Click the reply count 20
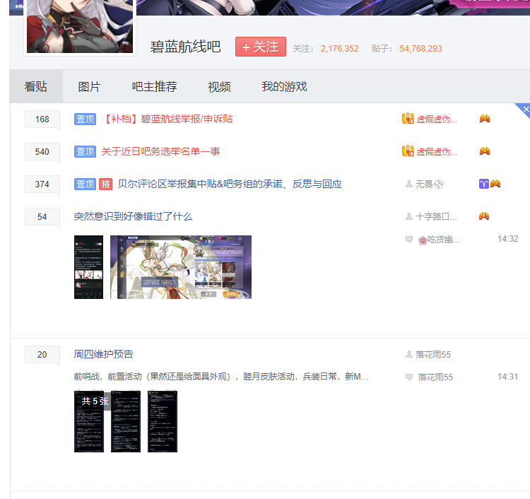This screenshot has width=530, height=499. coord(42,354)
